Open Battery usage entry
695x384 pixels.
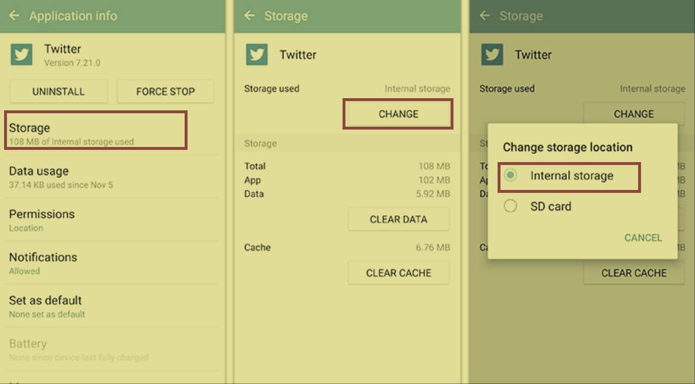111,349
